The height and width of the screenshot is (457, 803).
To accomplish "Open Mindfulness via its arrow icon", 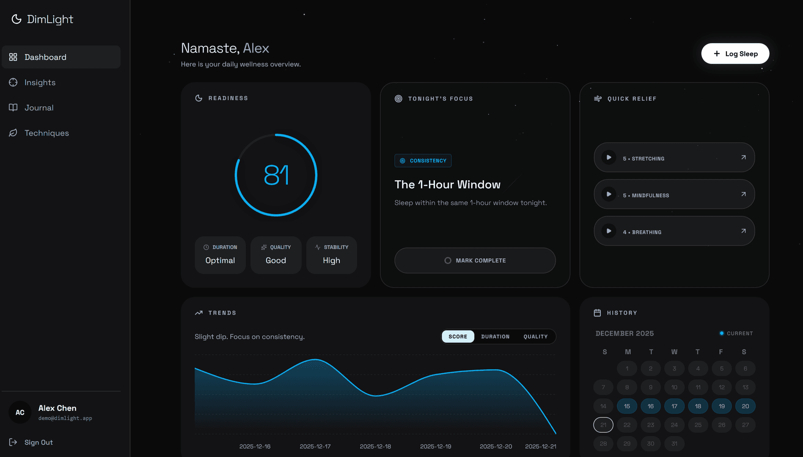I will click(x=743, y=194).
